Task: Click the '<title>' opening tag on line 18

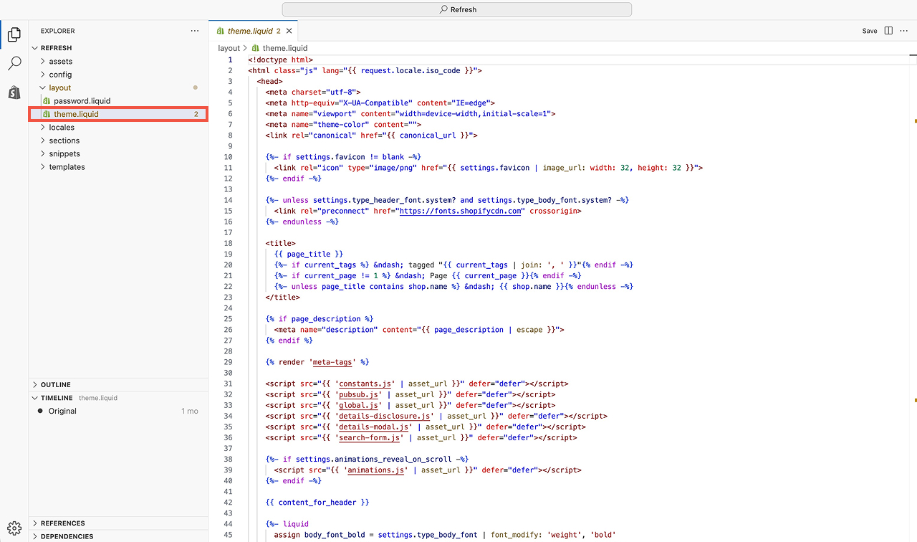Action: 280,243
